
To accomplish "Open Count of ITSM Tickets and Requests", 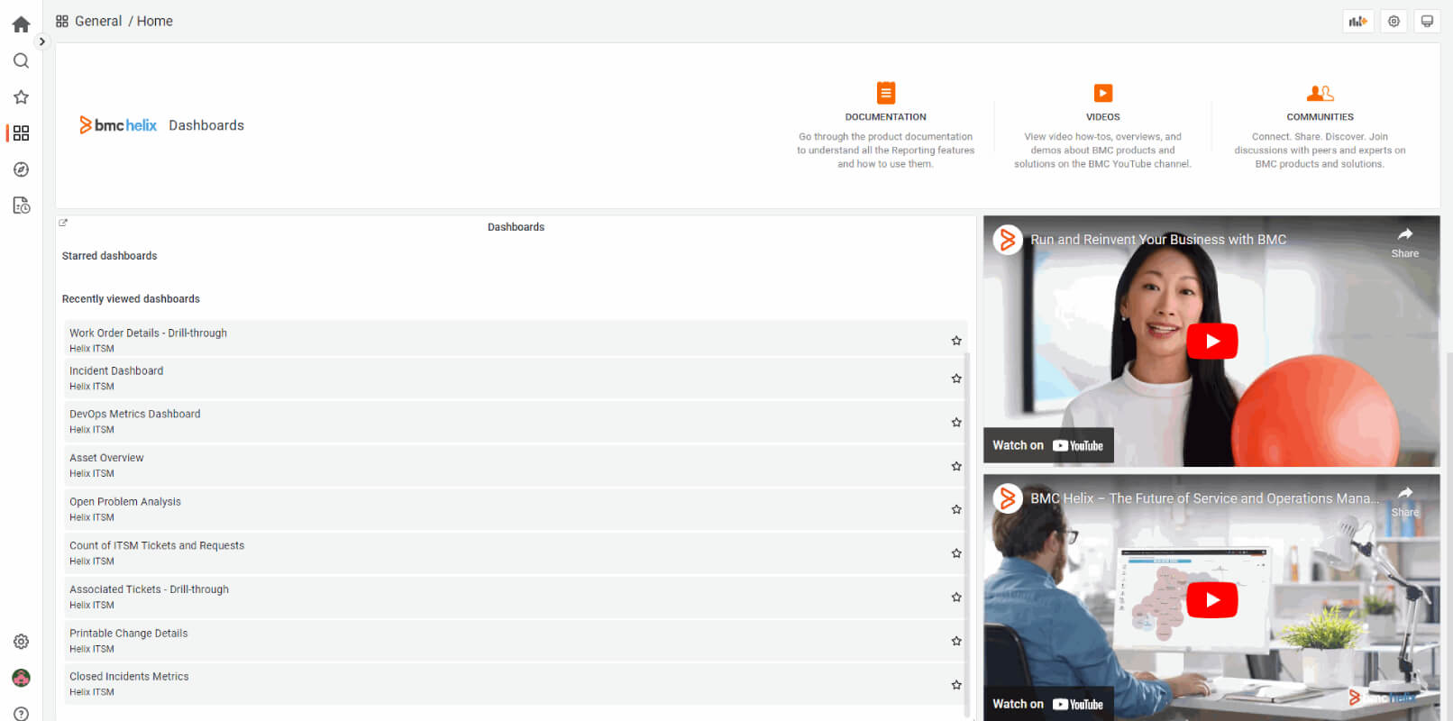I will [157, 546].
